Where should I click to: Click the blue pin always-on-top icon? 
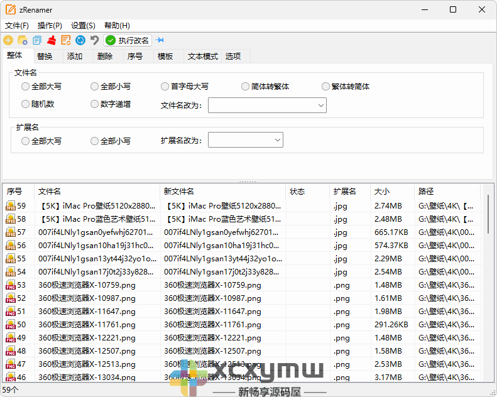[x=160, y=40]
